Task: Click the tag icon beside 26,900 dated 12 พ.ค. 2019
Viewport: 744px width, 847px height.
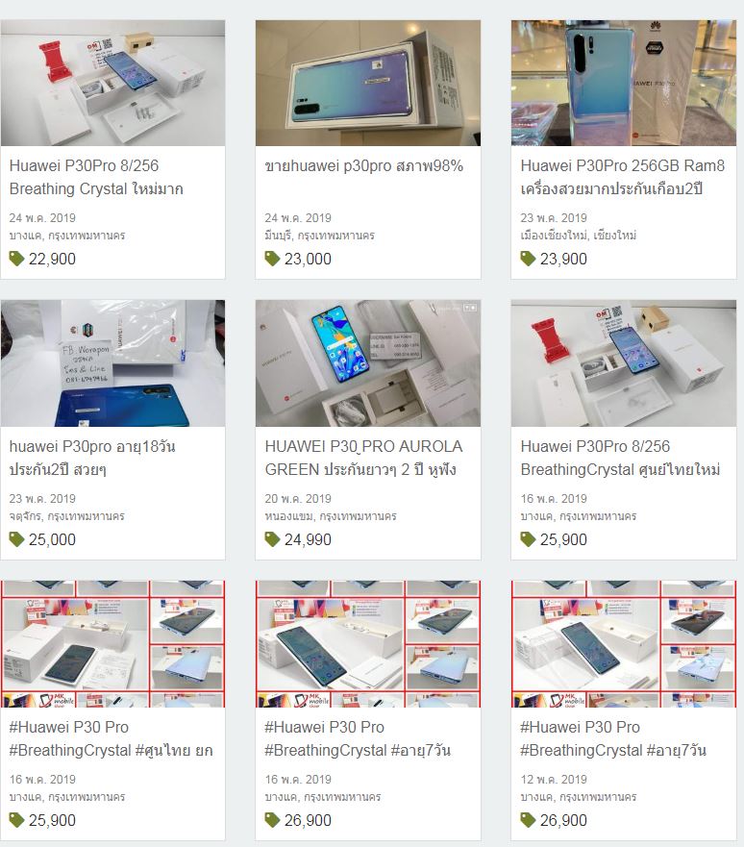Action: click(528, 820)
